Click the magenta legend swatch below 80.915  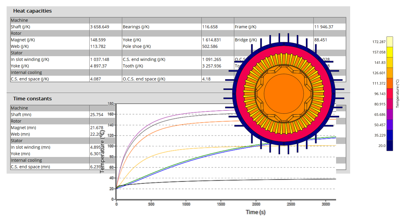tap(390, 114)
